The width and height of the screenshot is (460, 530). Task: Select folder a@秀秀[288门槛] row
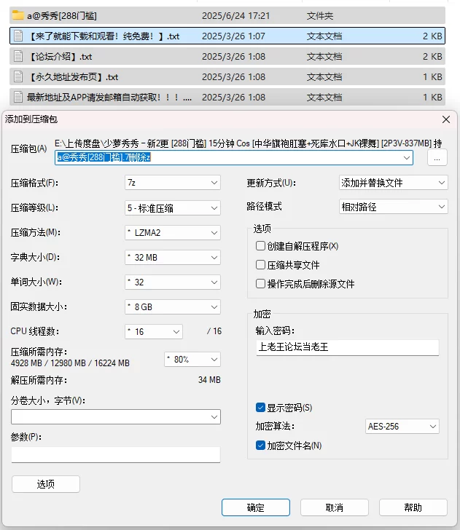click(227, 15)
